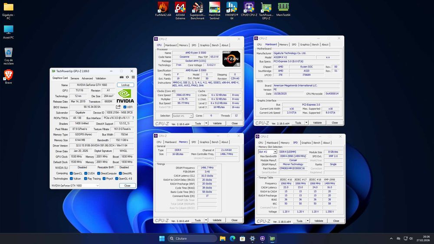Screen dimensions: 434x244
Task: Click the CPU-Z taskbar icon
Action: click(x=263, y=238)
